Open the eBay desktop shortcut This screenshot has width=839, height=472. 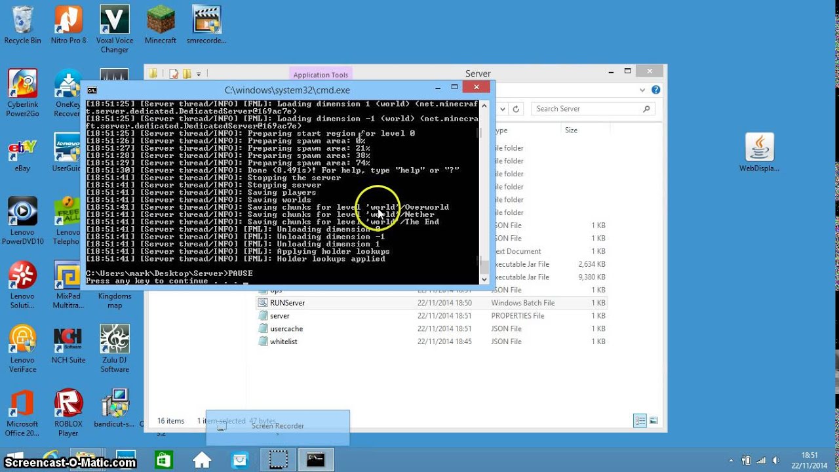point(22,156)
